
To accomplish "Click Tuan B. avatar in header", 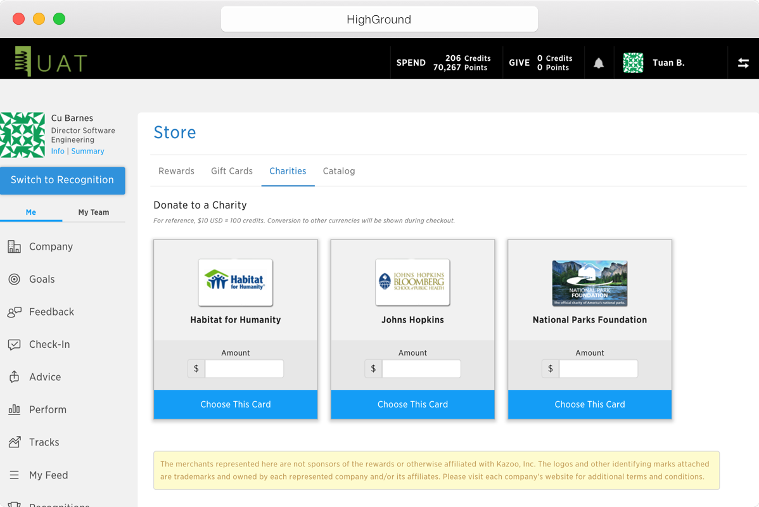I will pyautogui.click(x=633, y=63).
